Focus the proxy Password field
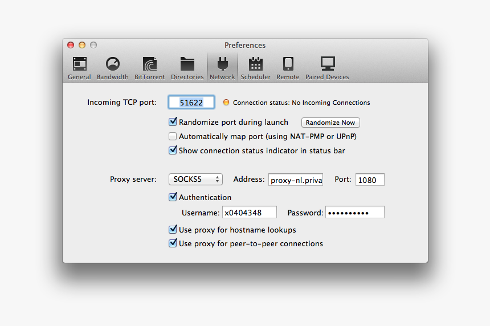 click(354, 213)
